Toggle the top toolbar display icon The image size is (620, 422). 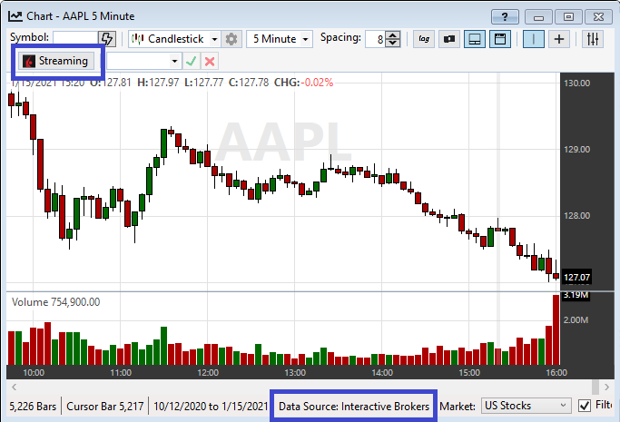click(500, 39)
